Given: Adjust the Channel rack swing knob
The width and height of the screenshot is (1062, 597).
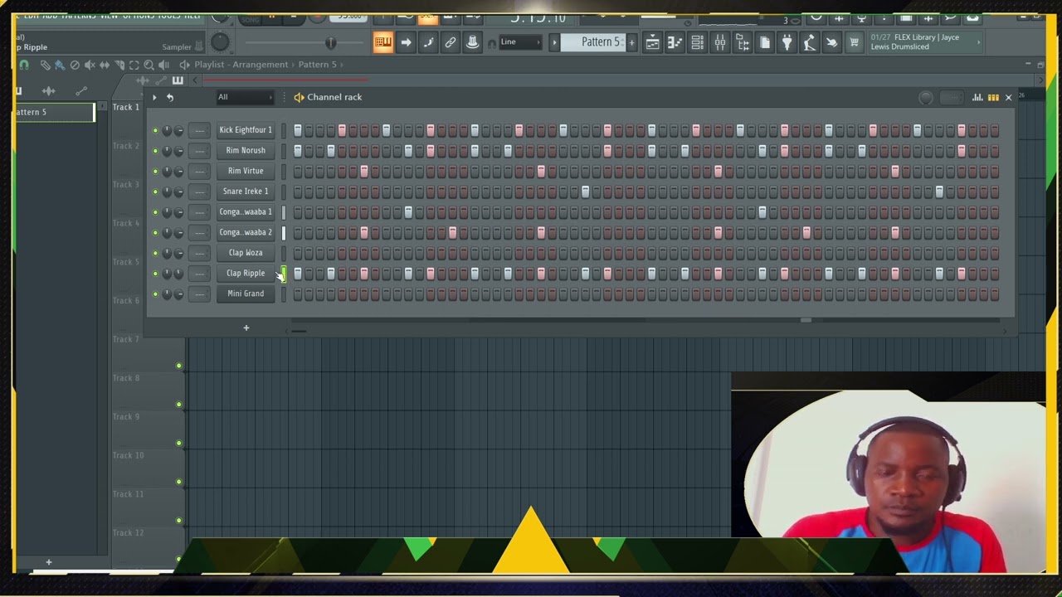Looking at the screenshot, I should (926, 98).
